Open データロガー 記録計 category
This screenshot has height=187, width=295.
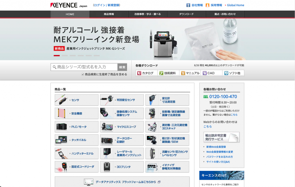(122, 140)
